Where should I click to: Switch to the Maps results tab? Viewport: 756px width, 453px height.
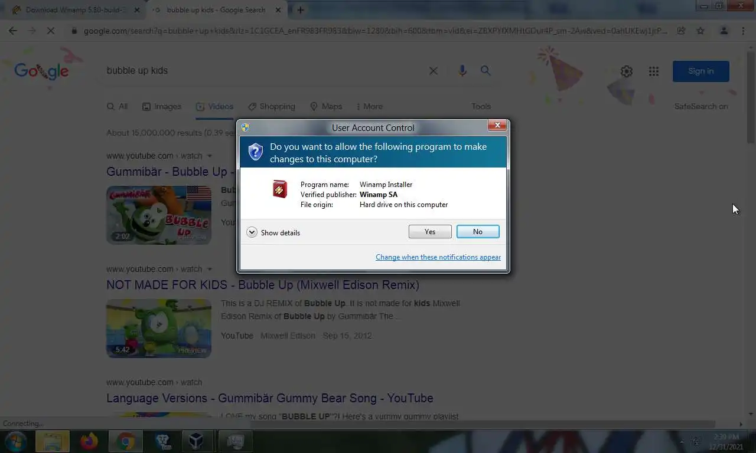(326, 106)
